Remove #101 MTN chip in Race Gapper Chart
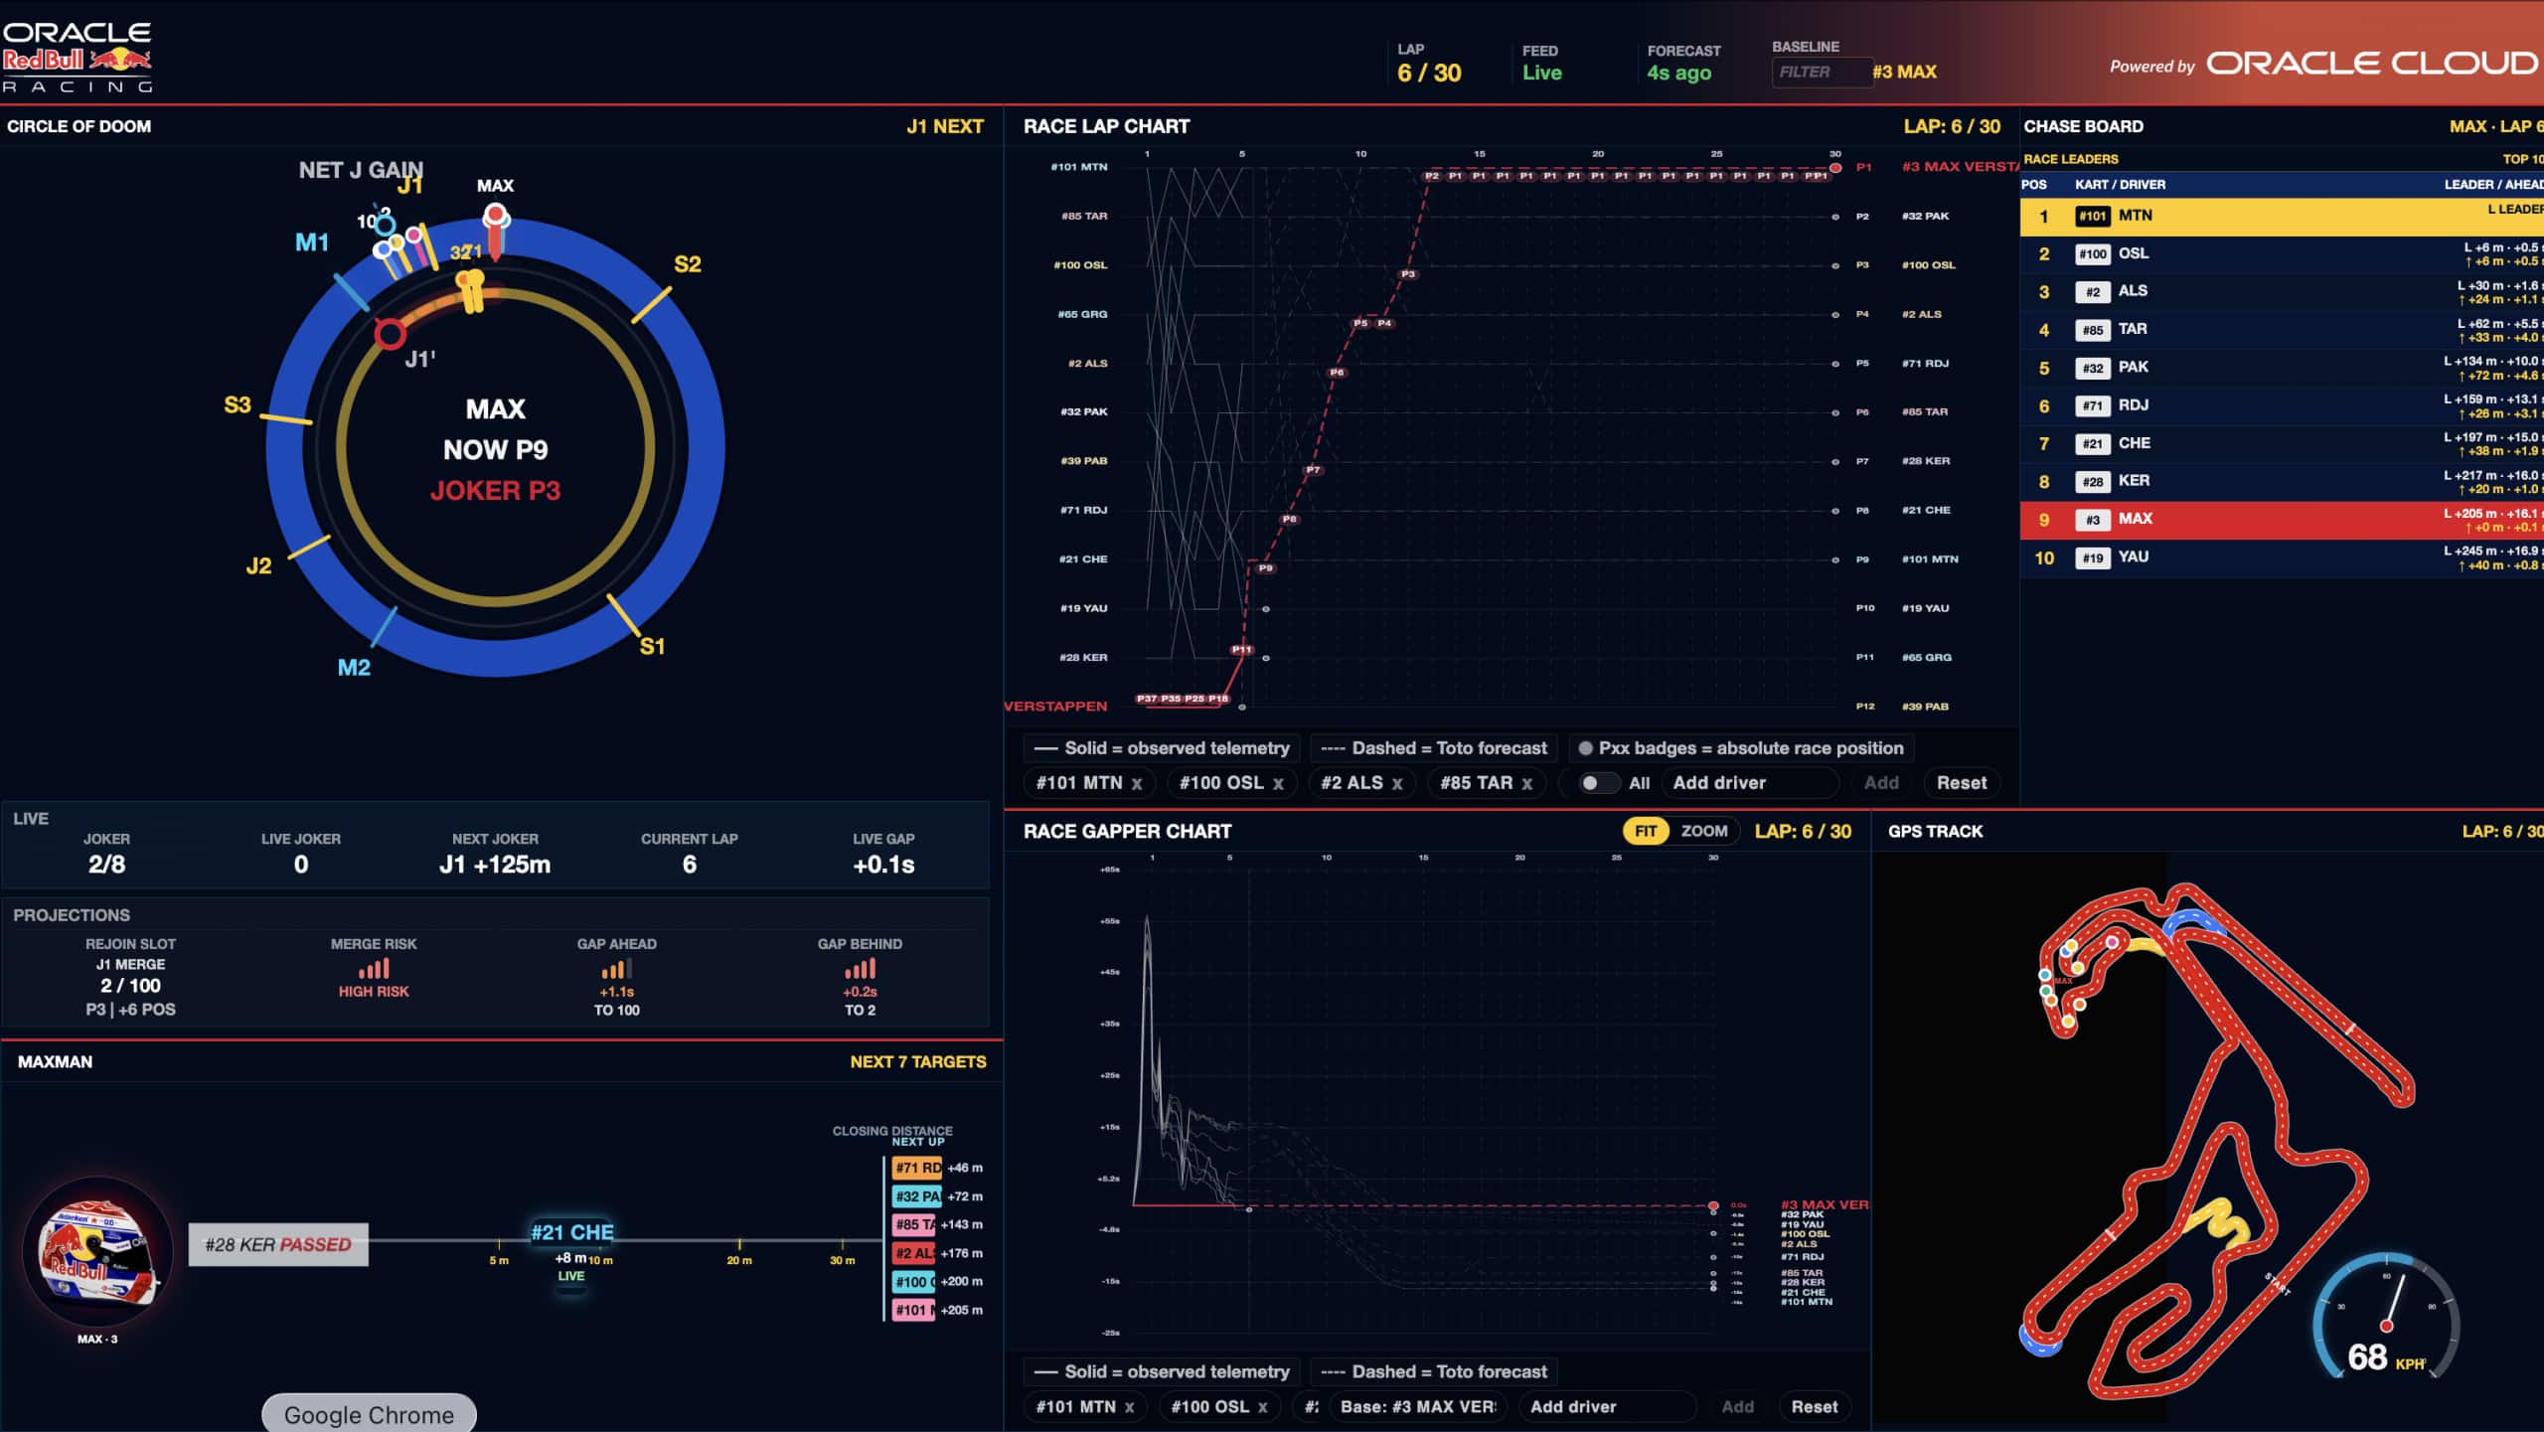 [1129, 1407]
